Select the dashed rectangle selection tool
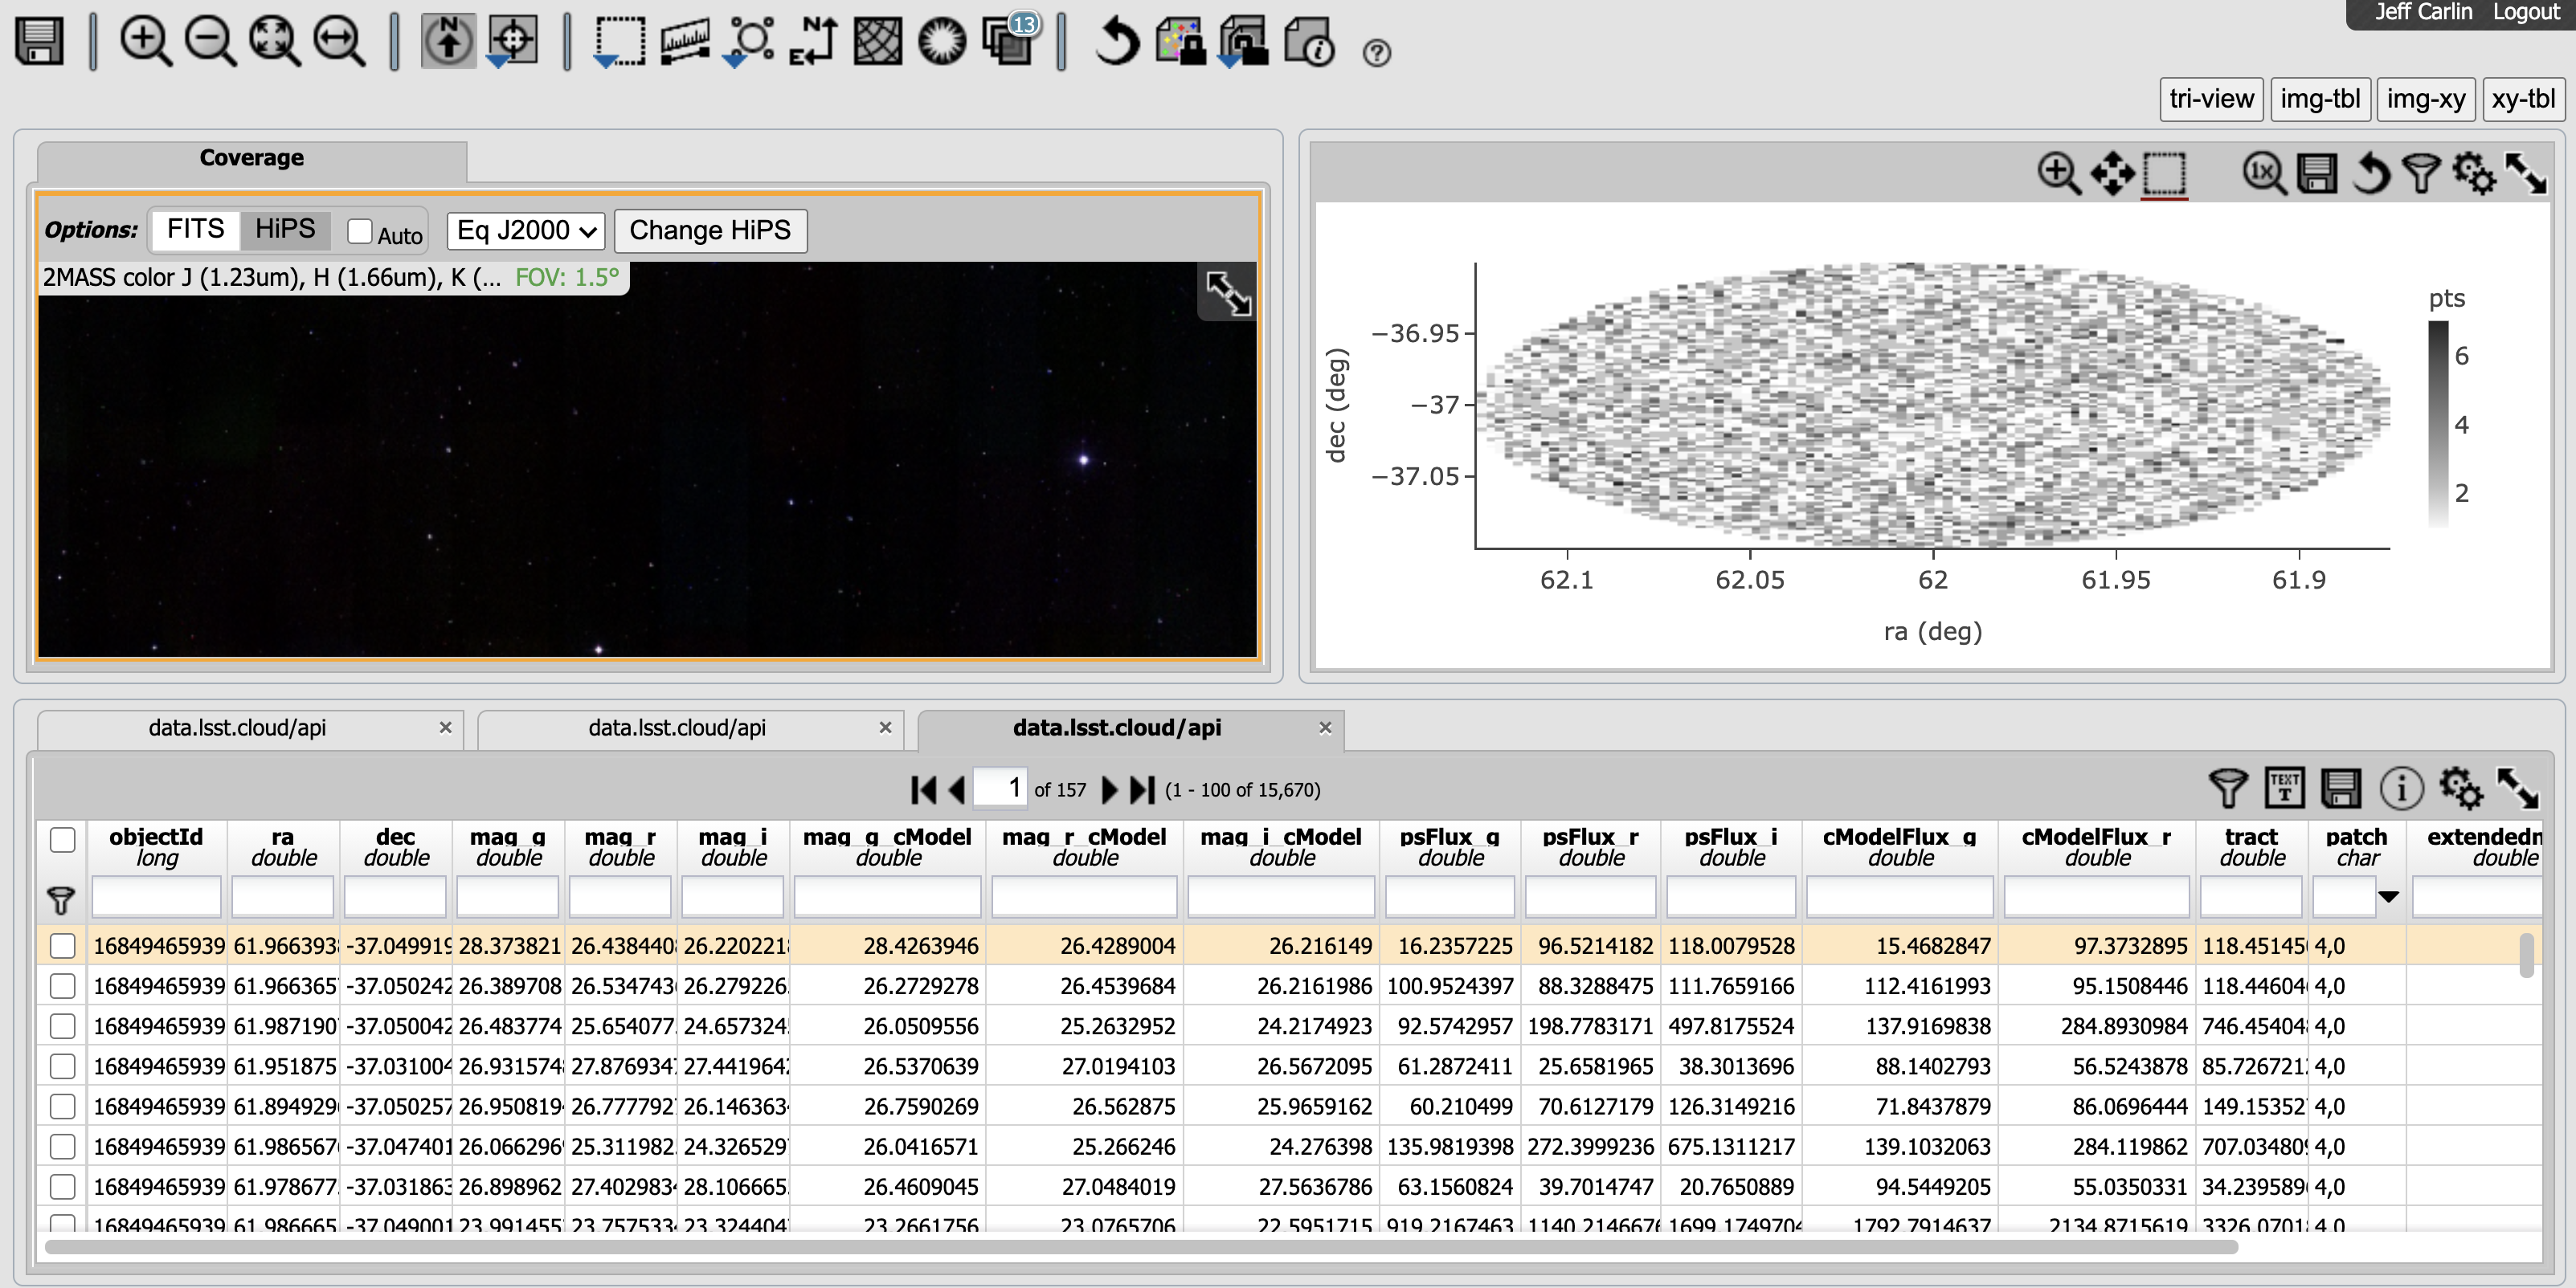Viewport: 2576px width, 1288px height. [619, 42]
